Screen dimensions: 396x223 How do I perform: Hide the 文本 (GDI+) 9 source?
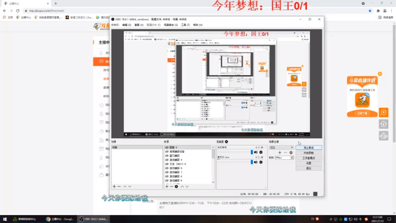click(166, 164)
